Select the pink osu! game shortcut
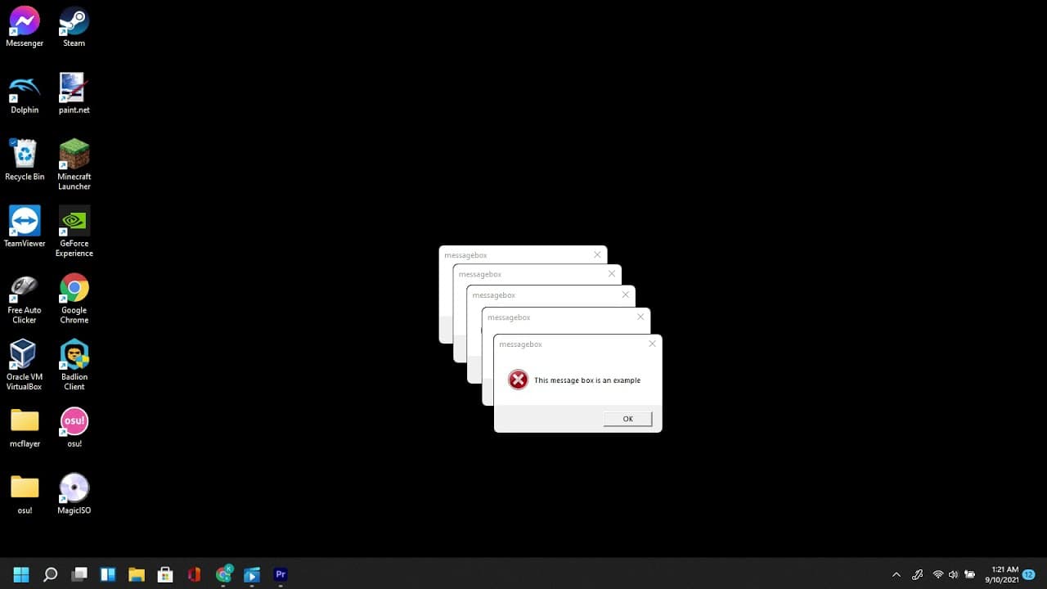The height and width of the screenshot is (589, 1047). tap(74, 428)
